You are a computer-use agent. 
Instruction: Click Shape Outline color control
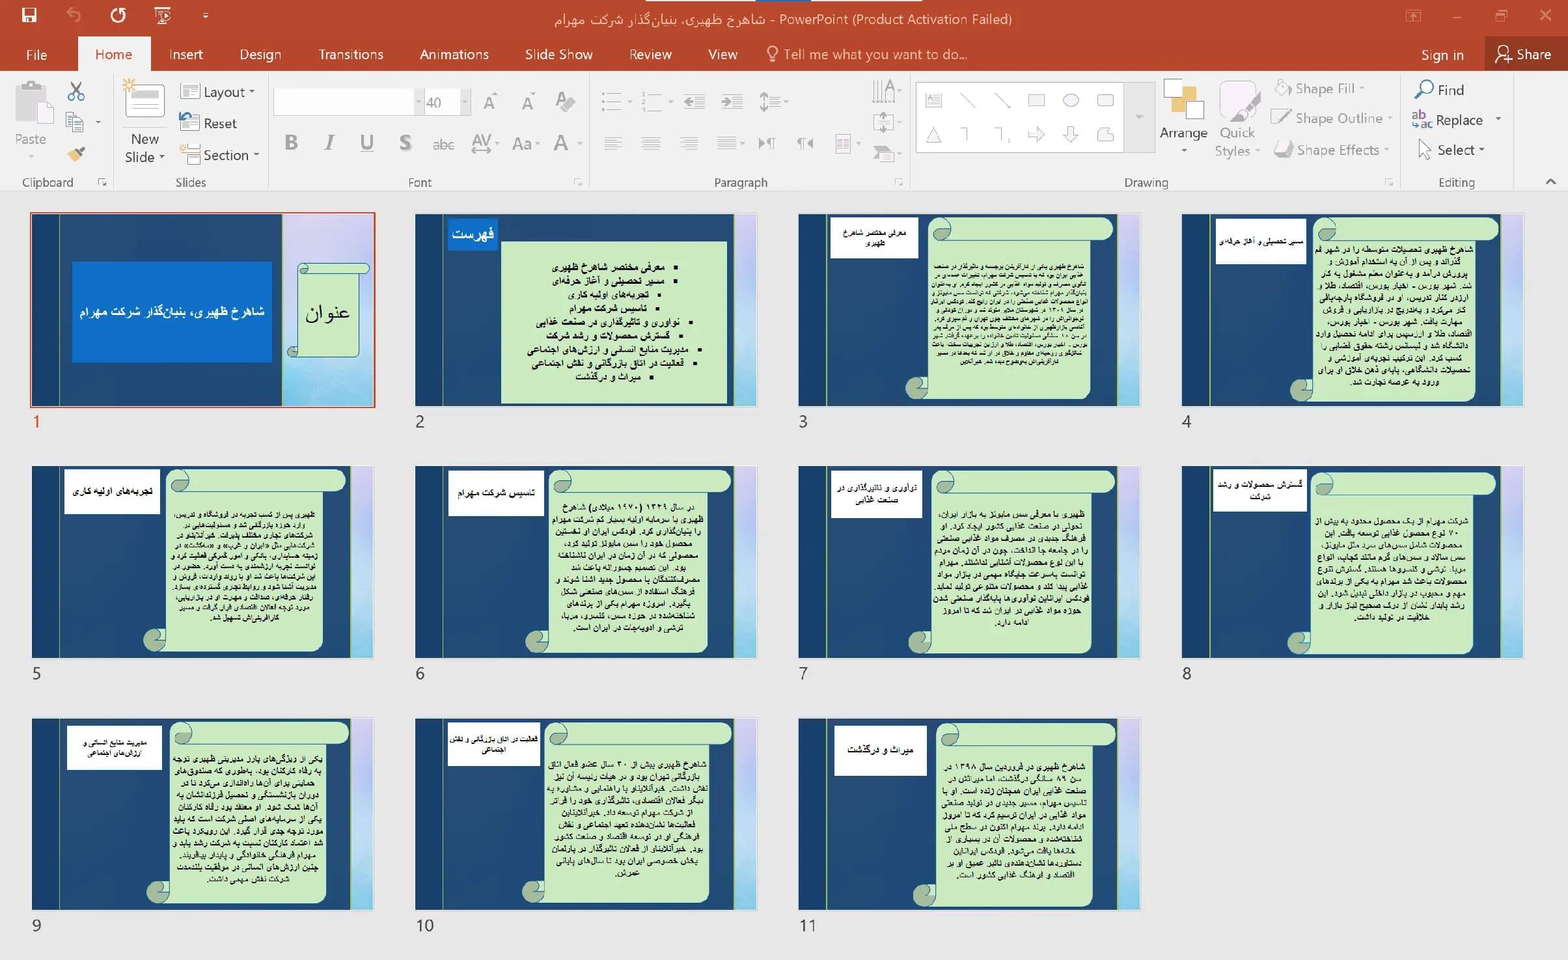[1330, 118]
